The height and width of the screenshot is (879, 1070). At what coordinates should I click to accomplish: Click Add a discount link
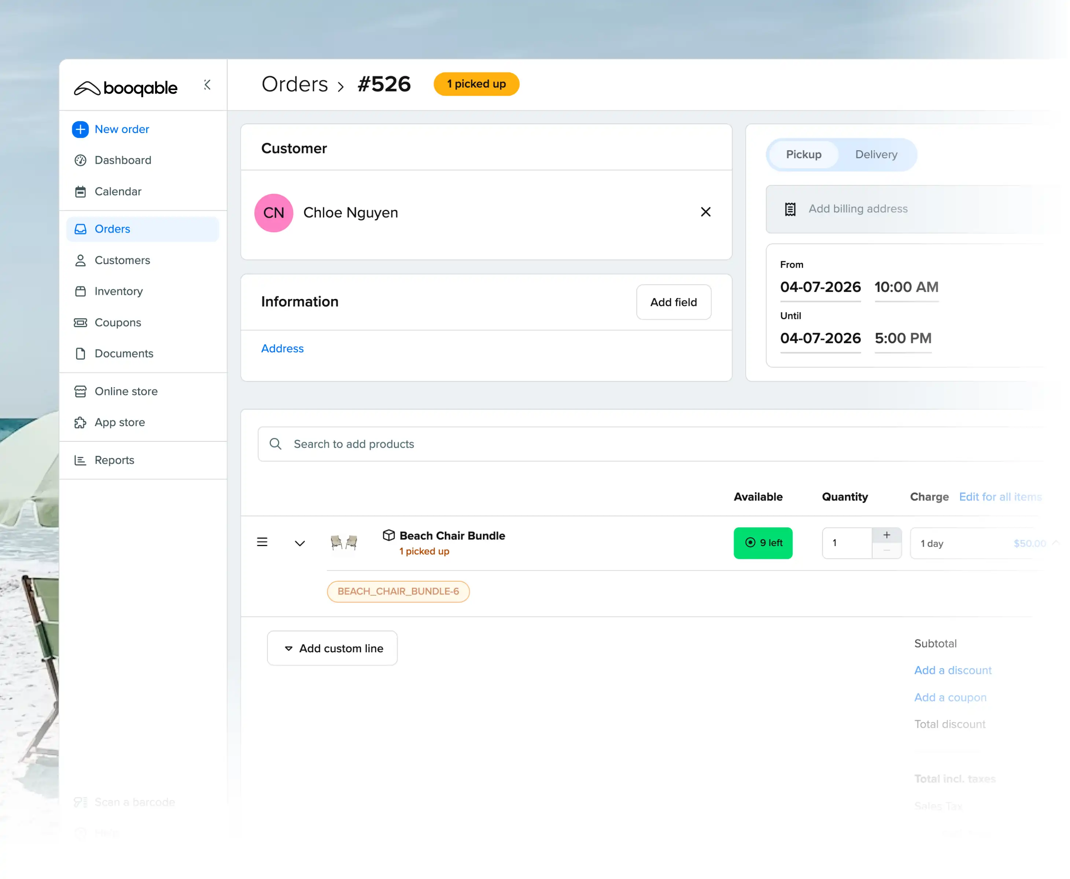tap(952, 670)
